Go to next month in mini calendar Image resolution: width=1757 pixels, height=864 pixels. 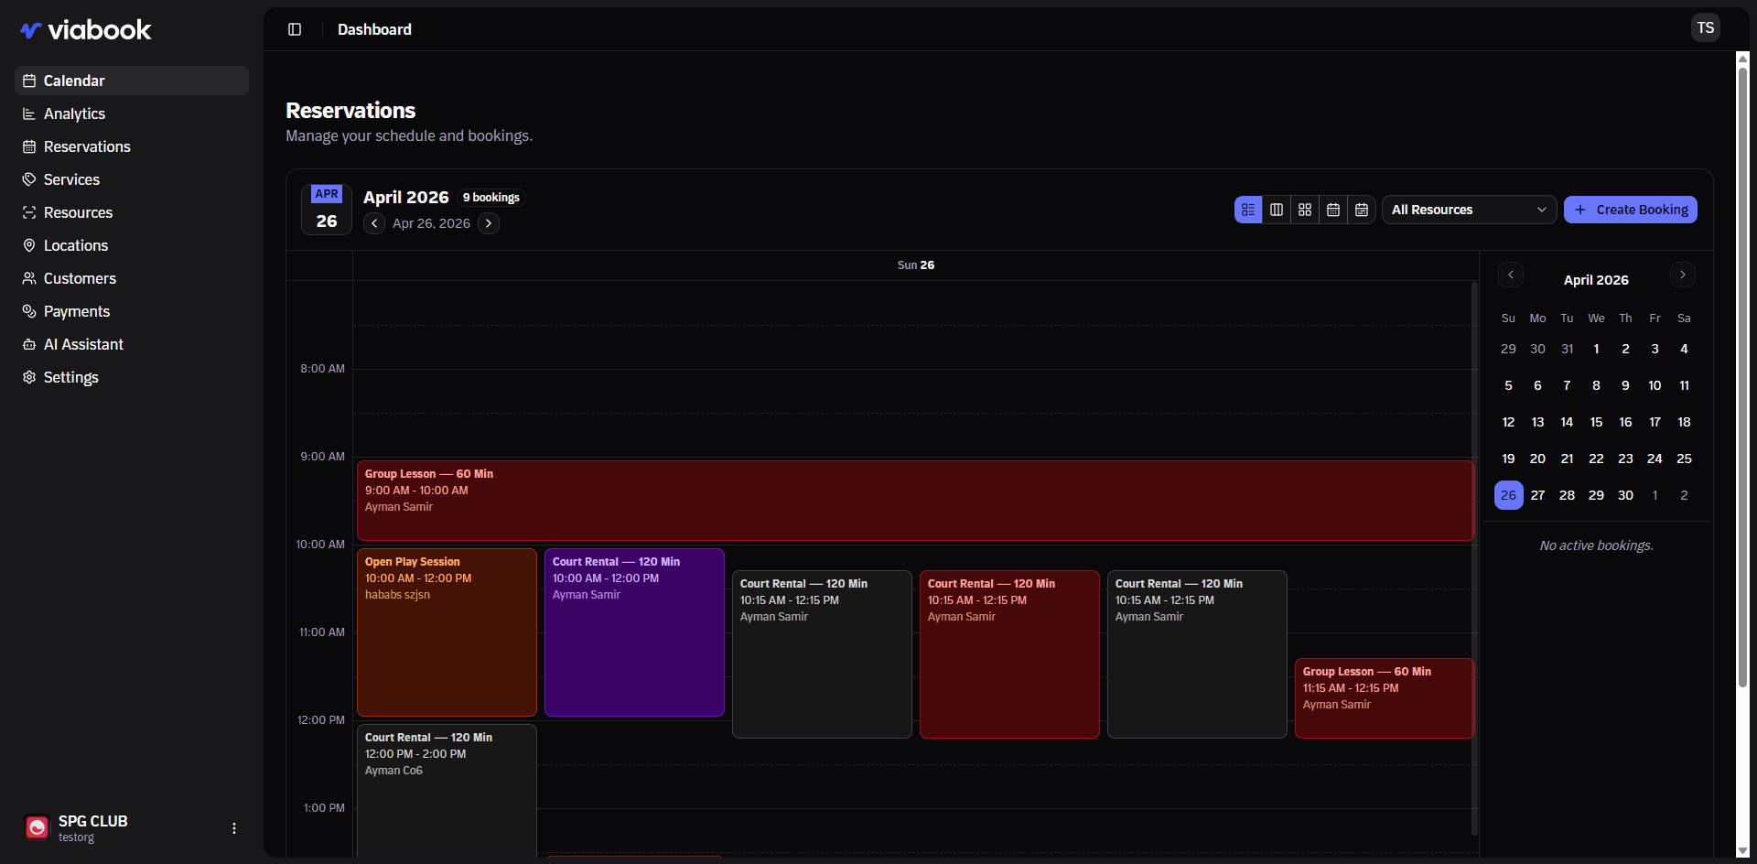[x=1682, y=275]
